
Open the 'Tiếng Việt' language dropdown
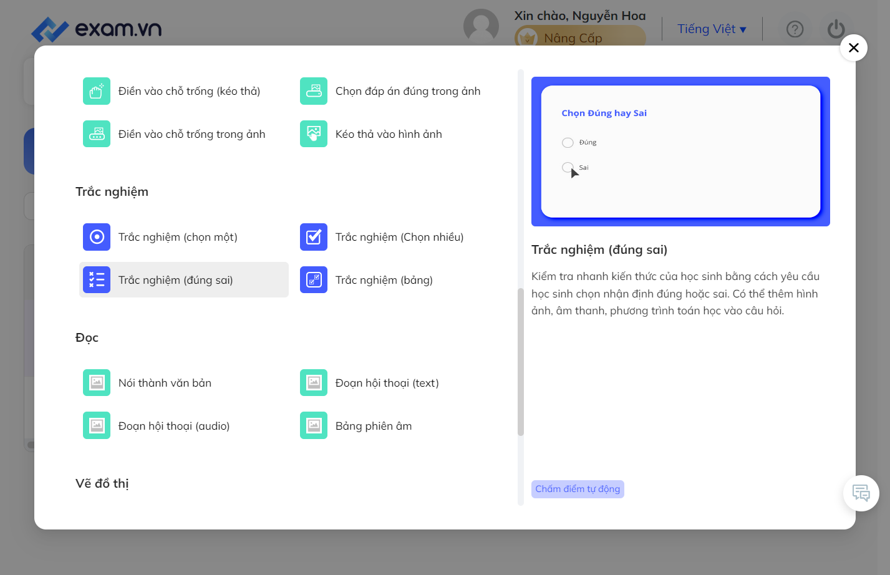point(712,29)
